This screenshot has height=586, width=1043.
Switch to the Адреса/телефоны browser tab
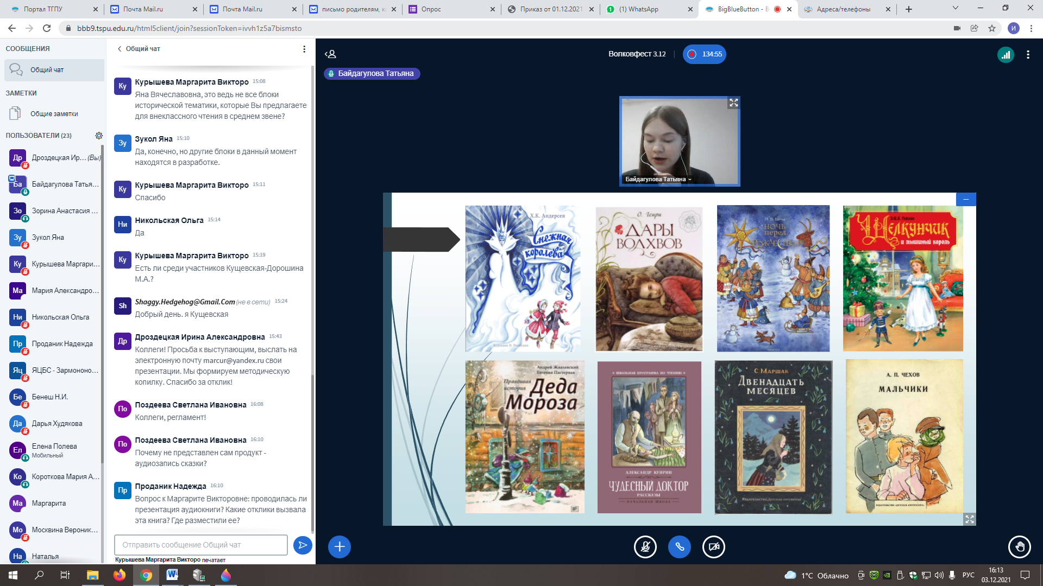click(847, 9)
